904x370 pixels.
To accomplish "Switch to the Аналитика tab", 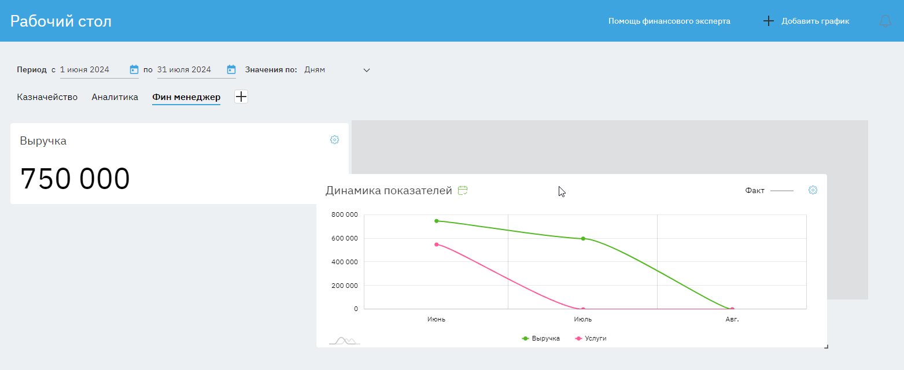I will 115,97.
